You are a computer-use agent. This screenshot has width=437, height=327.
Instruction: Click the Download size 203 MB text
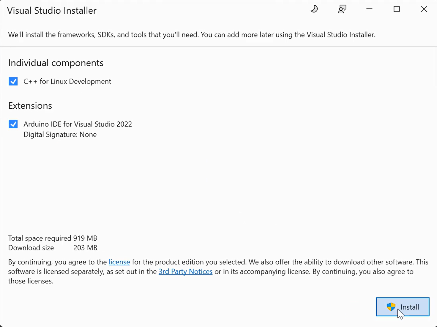(x=53, y=248)
